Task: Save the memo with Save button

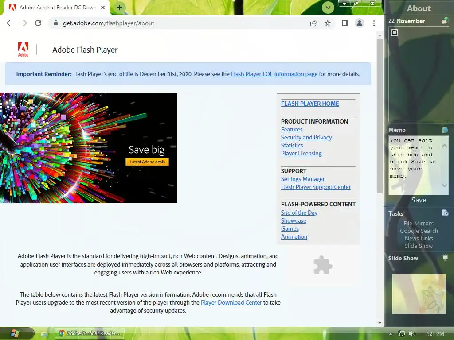Action: coord(419,200)
